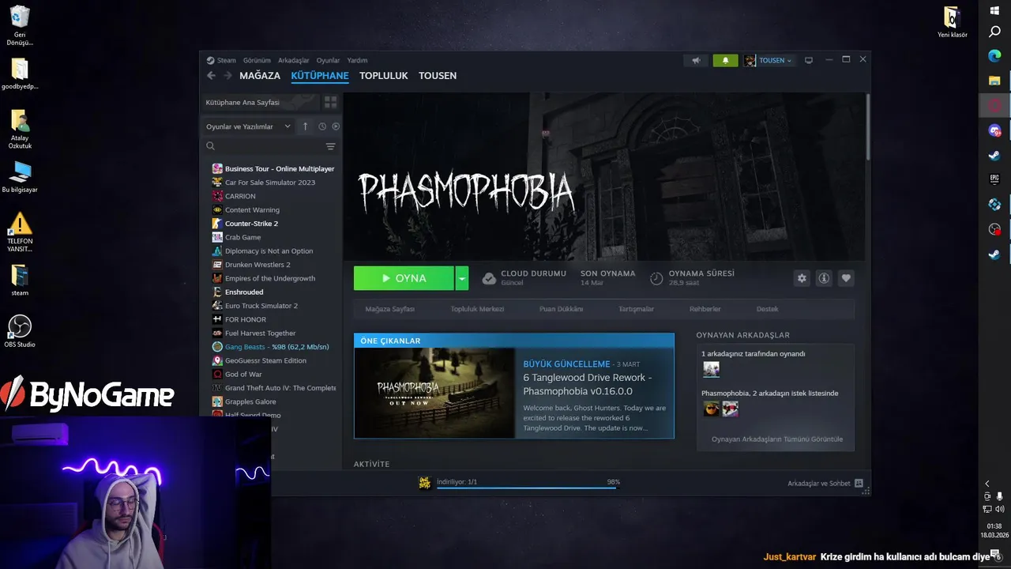Open Phasmophobia manage settings gear
Viewport: 1011px width, 569px height.
(802, 278)
